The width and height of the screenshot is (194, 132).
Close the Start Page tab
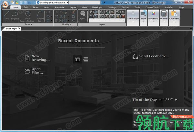click(x=19, y=28)
